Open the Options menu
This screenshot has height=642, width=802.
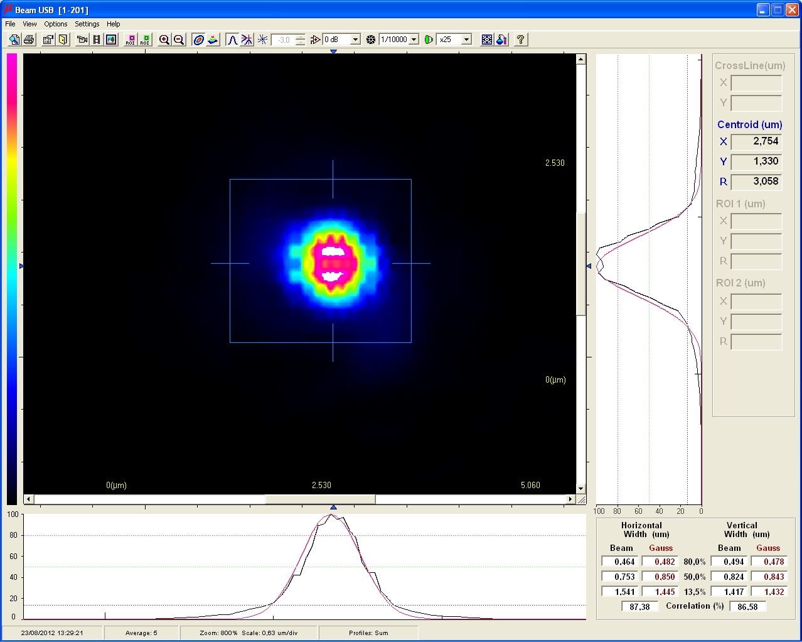point(55,24)
